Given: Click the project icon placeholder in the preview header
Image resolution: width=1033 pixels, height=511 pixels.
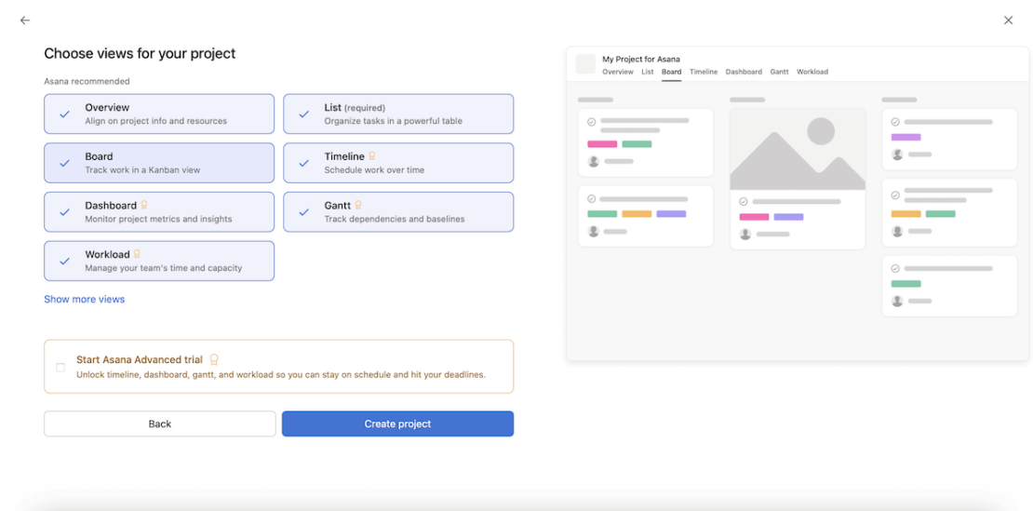Looking at the screenshot, I should coord(585,64).
